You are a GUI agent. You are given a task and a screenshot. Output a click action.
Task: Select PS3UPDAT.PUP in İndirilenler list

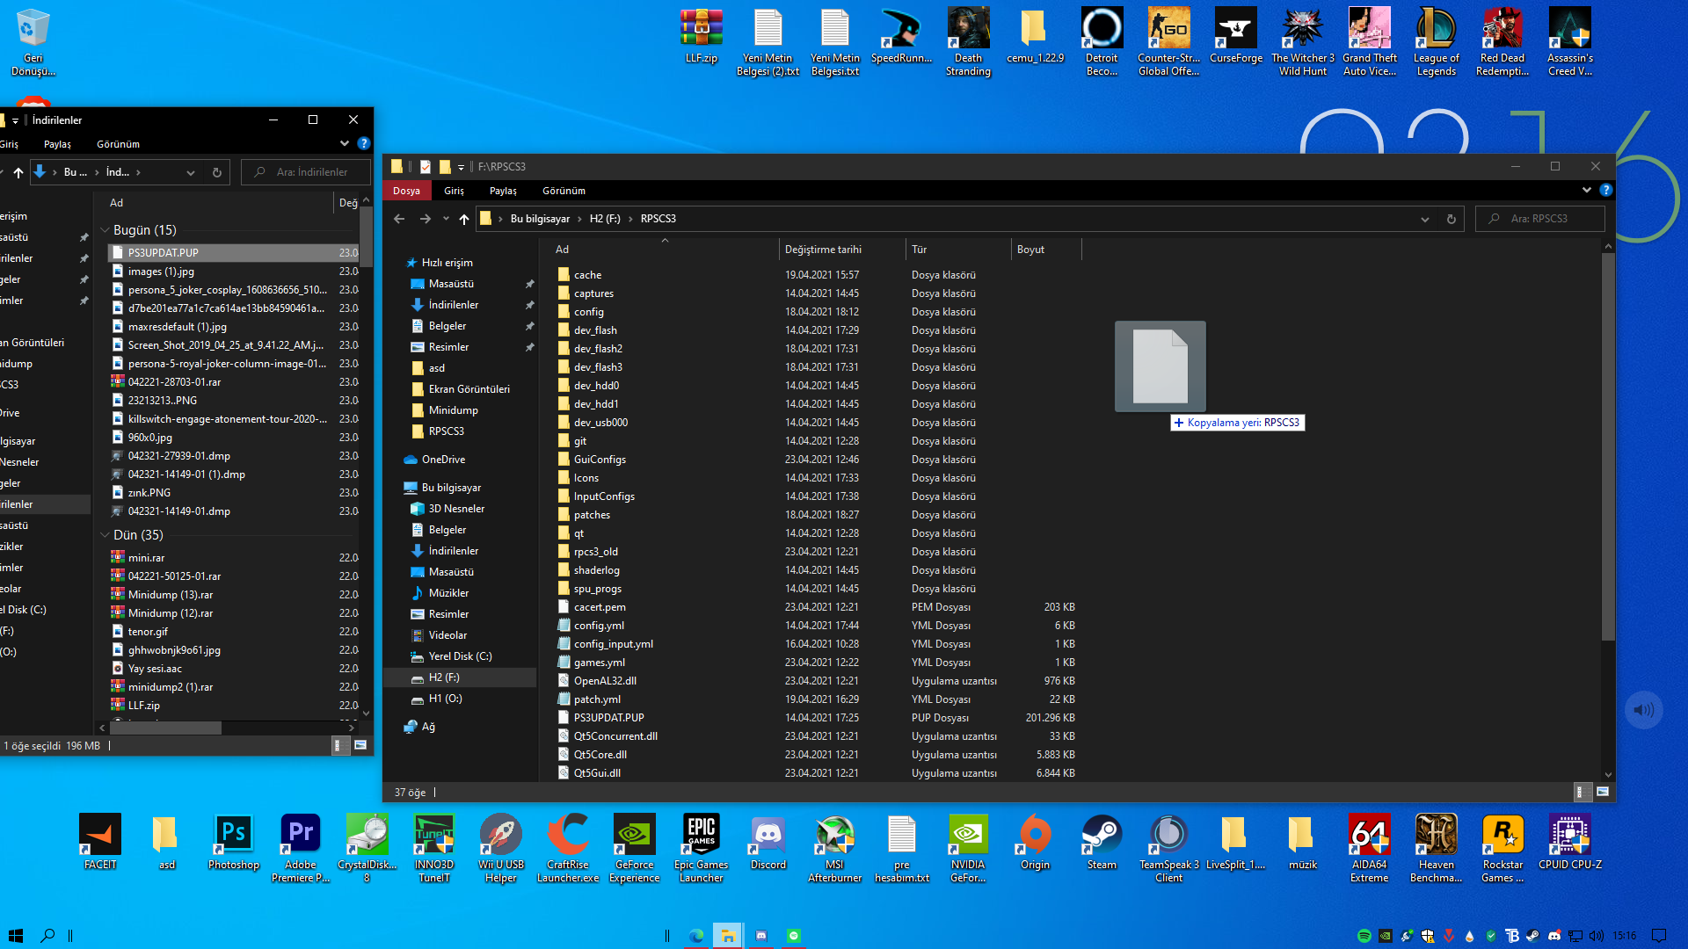tap(234, 253)
